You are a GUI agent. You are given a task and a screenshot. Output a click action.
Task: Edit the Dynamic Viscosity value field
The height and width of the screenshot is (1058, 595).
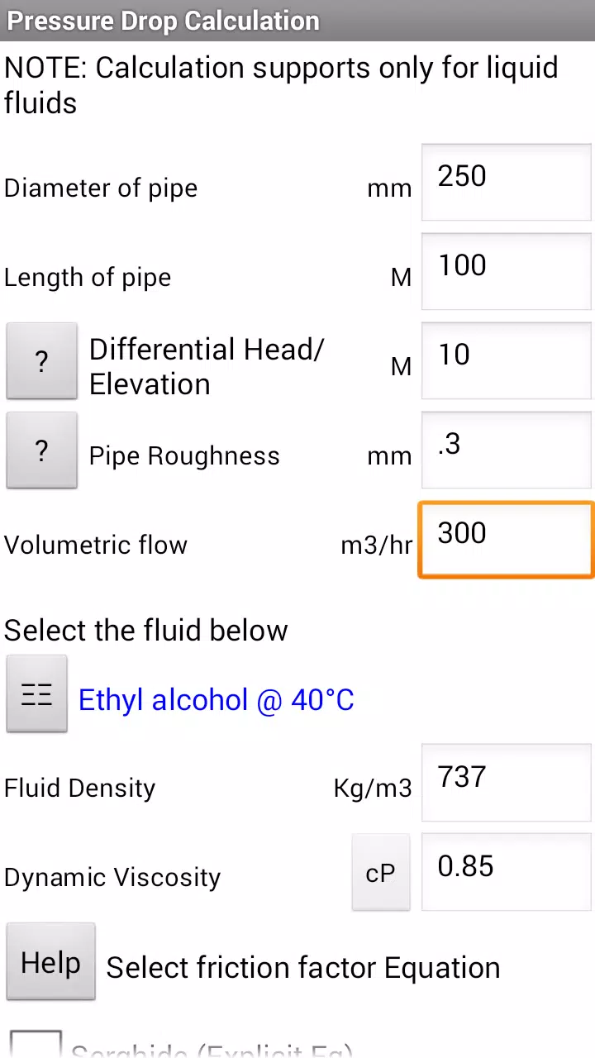click(x=507, y=871)
